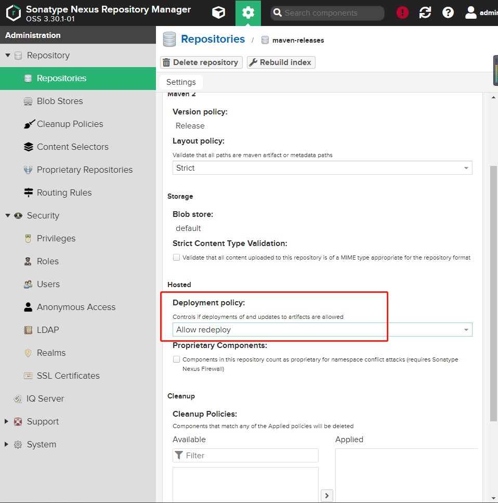The width and height of the screenshot is (498, 503).
Task: Open Cleanup Policies in the sidebar
Action: (x=78, y=124)
